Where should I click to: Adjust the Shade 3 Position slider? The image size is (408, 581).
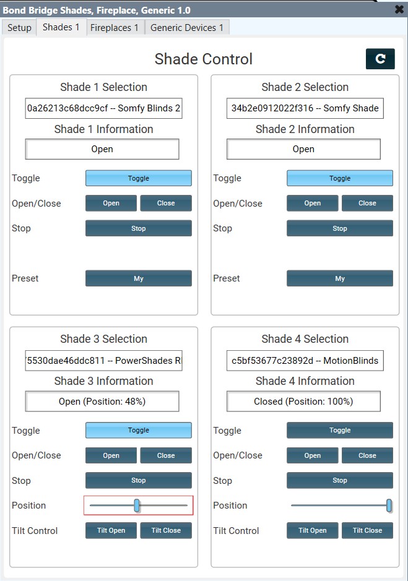point(137,506)
